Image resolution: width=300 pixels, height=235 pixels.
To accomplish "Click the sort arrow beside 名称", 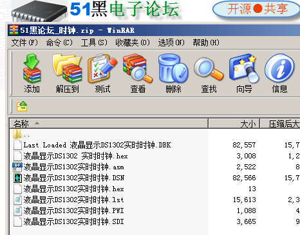I will click(x=37, y=123).
